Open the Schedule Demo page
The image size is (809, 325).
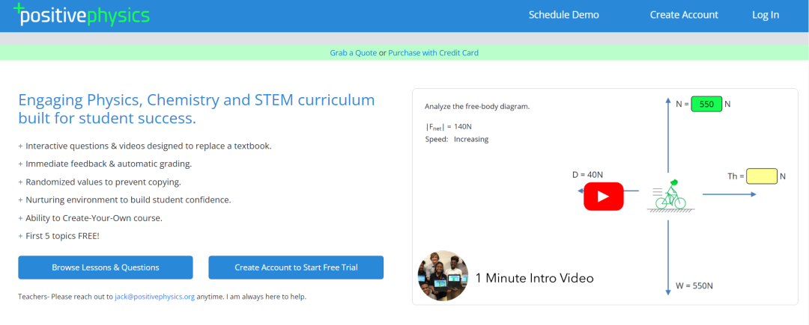[563, 15]
